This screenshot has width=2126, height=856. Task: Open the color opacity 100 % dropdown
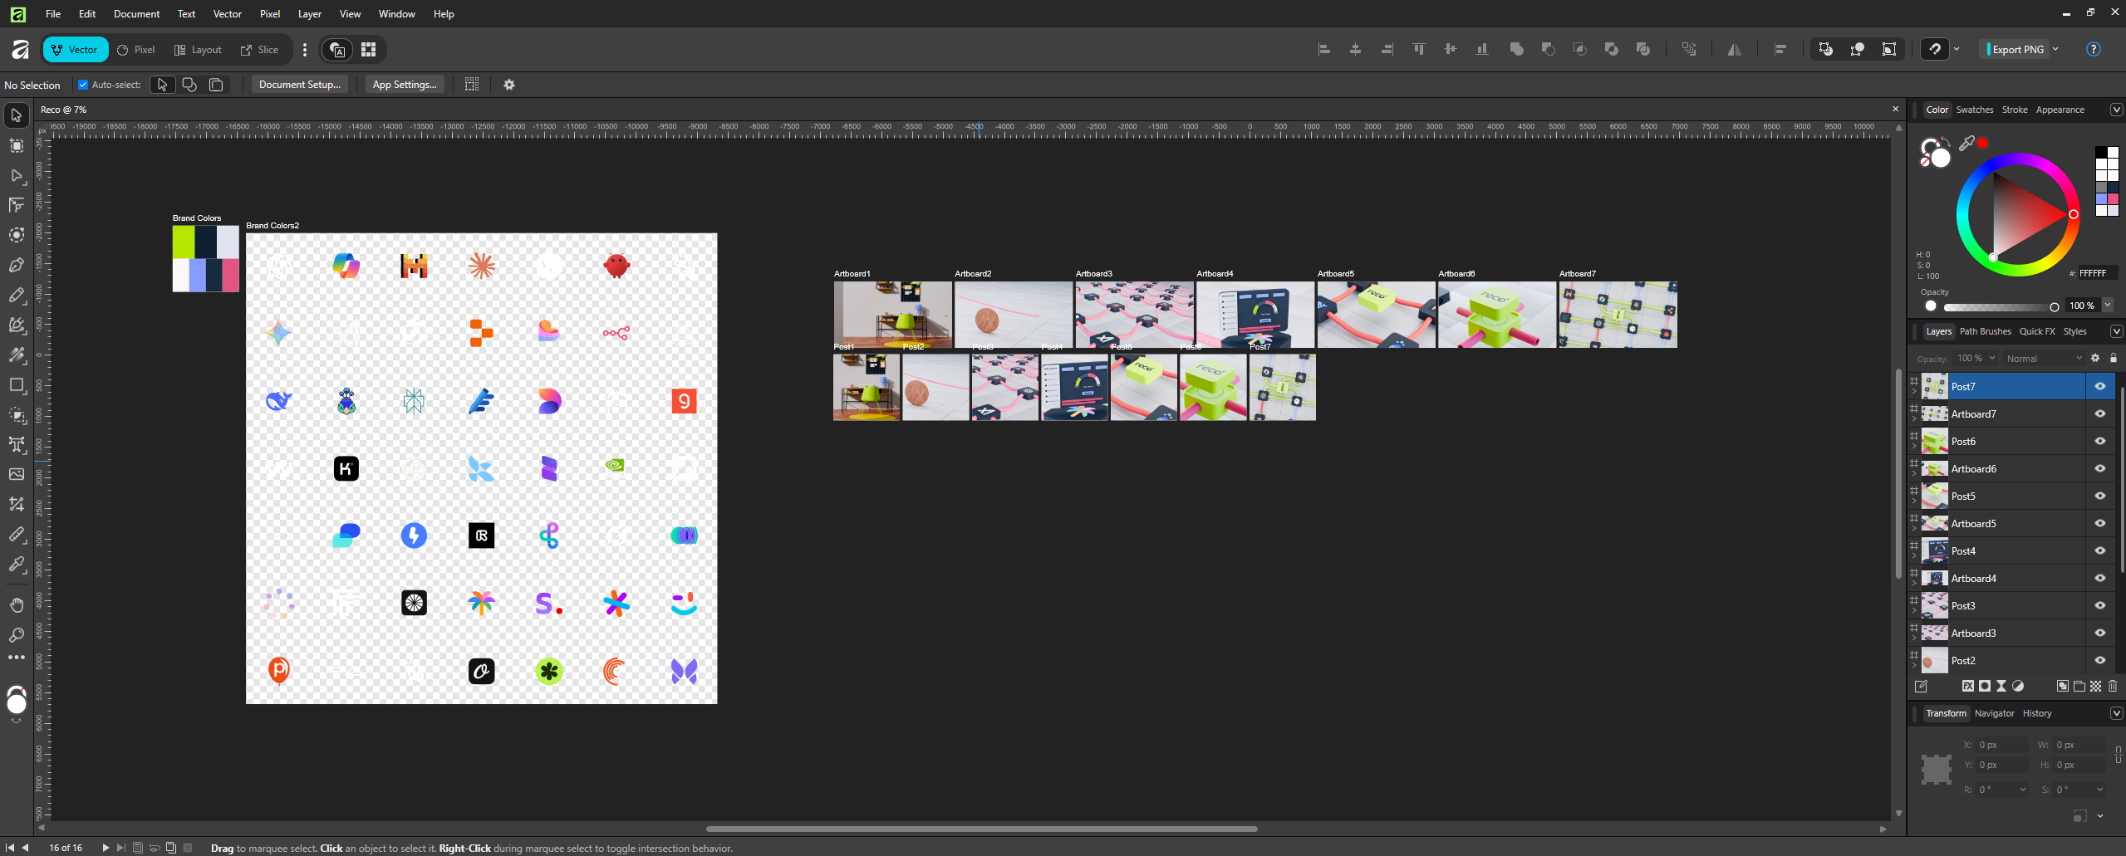(x=2107, y=306)
